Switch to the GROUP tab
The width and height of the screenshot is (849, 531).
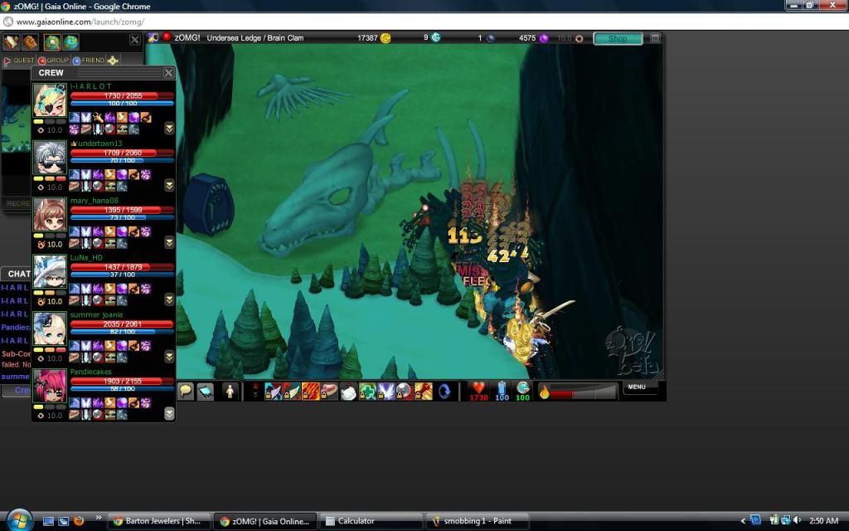pyautogui.click(x=54, y=60)
